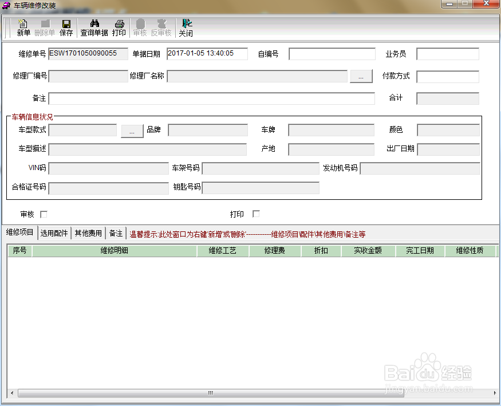Click the 修理厂编号 field
The width and height of the screenshot is (501, 406).
[88, 76]
